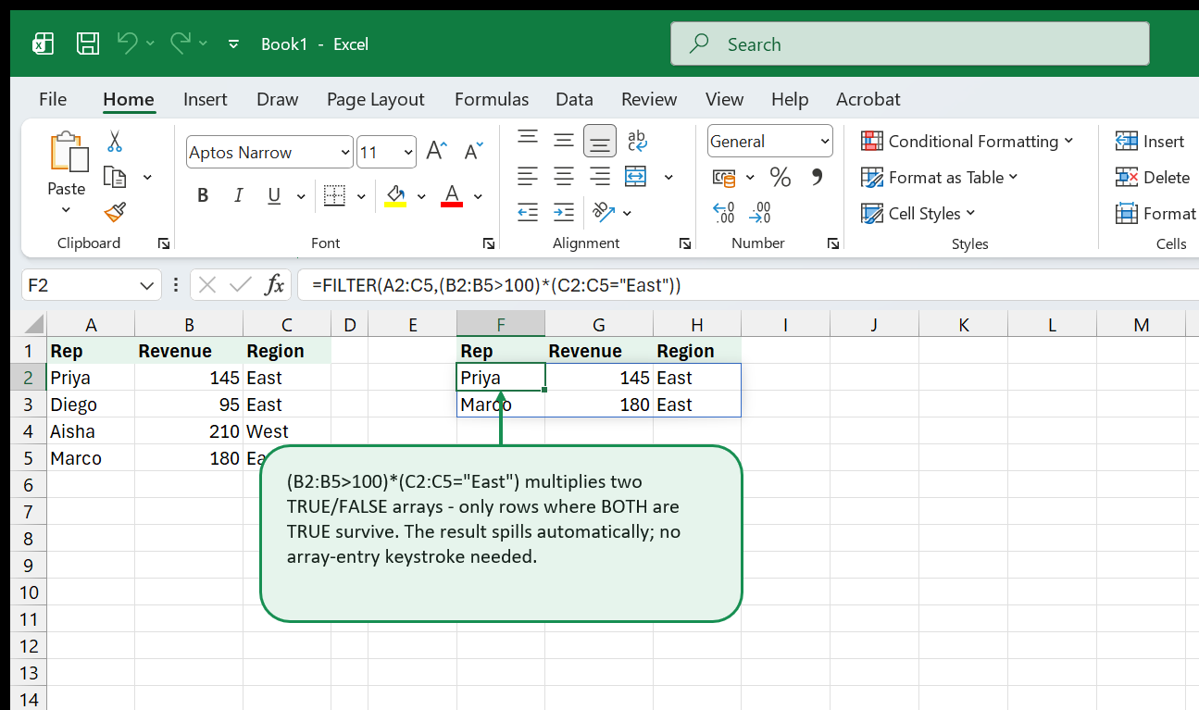Align text left in the cell
This screenshot has height=710, width=1199.
click(x=528, y=176)
